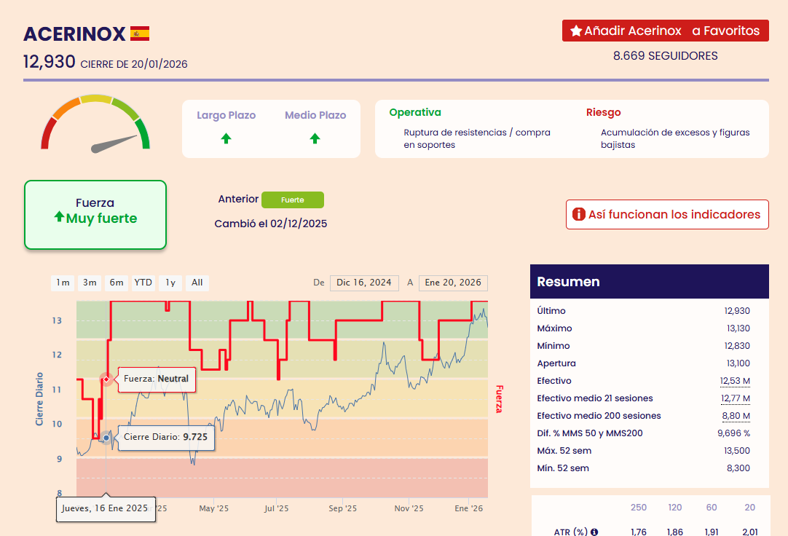Add Acerinox to Favoritos
Screen dimensions: 788x536
666,31
